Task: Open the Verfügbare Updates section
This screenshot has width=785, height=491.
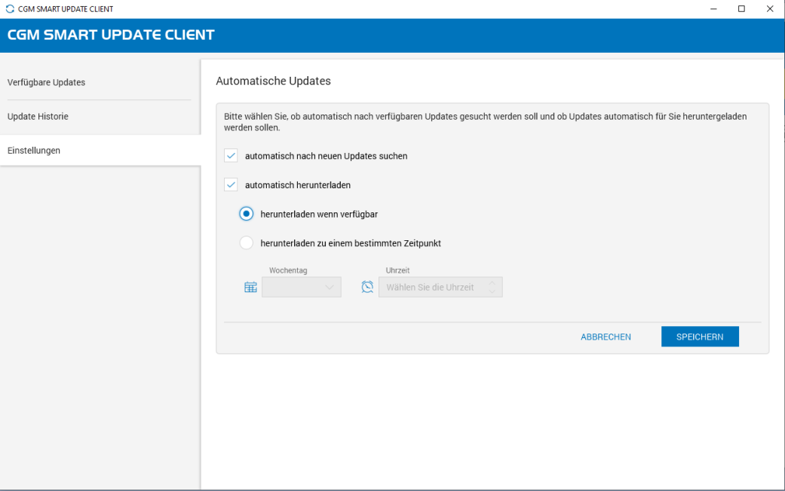Action: point(46,82)
